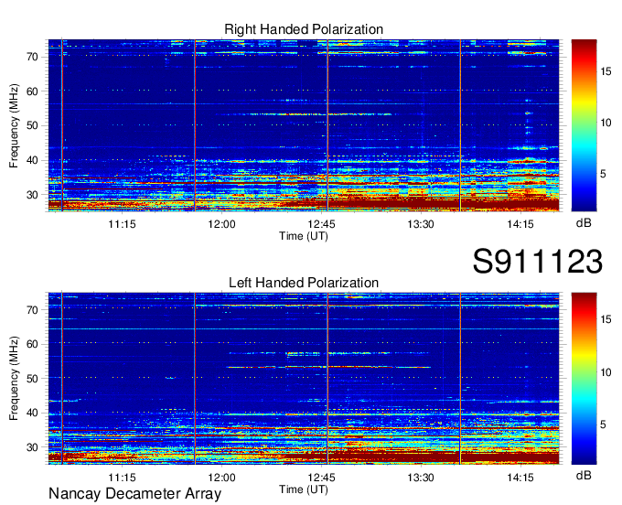Click the Left Handed Polarization spectrogram

pyautogui.click(x=304, y=379)
